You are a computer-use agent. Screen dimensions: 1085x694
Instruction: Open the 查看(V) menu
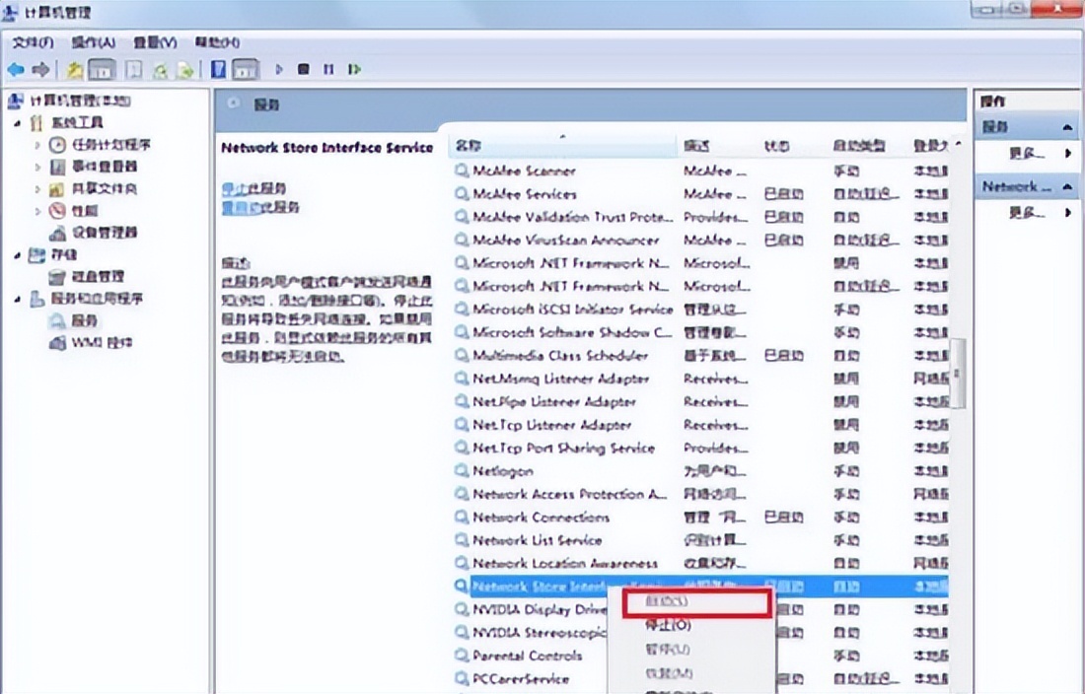click(x=155, y=42)
